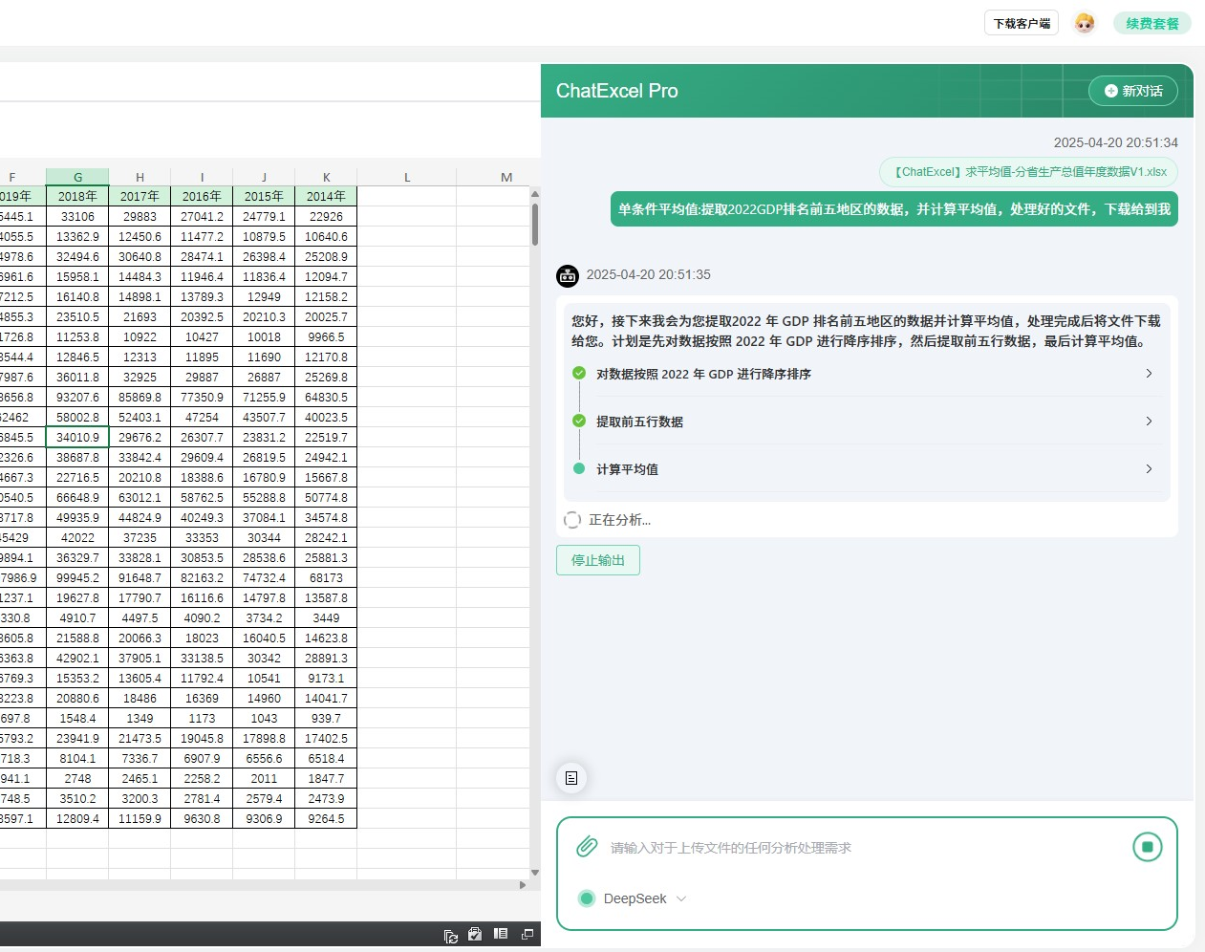1205x952 pixels.
Task: Click the cell containing 9264.5
Action: coord(326,819)
